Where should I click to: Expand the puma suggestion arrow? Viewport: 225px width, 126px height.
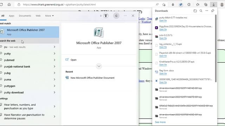tap(54, 79)
